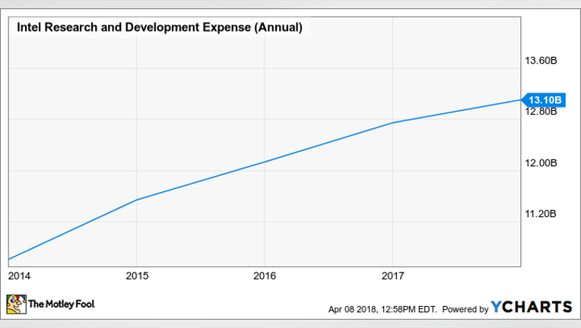The image size is (581, 328).
Task: Click the "The Motley Fool" wordmark text
Action: [x=62, y=304]
